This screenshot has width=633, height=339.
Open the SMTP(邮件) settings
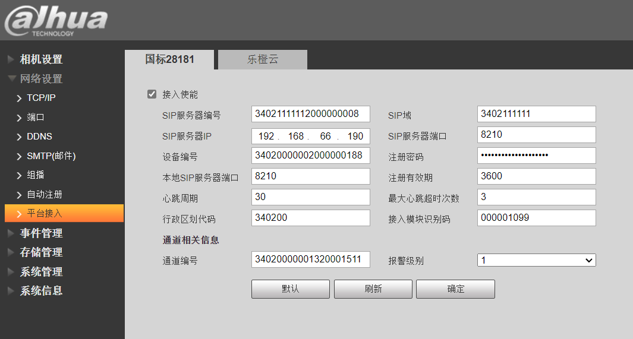tap(51, 156)
